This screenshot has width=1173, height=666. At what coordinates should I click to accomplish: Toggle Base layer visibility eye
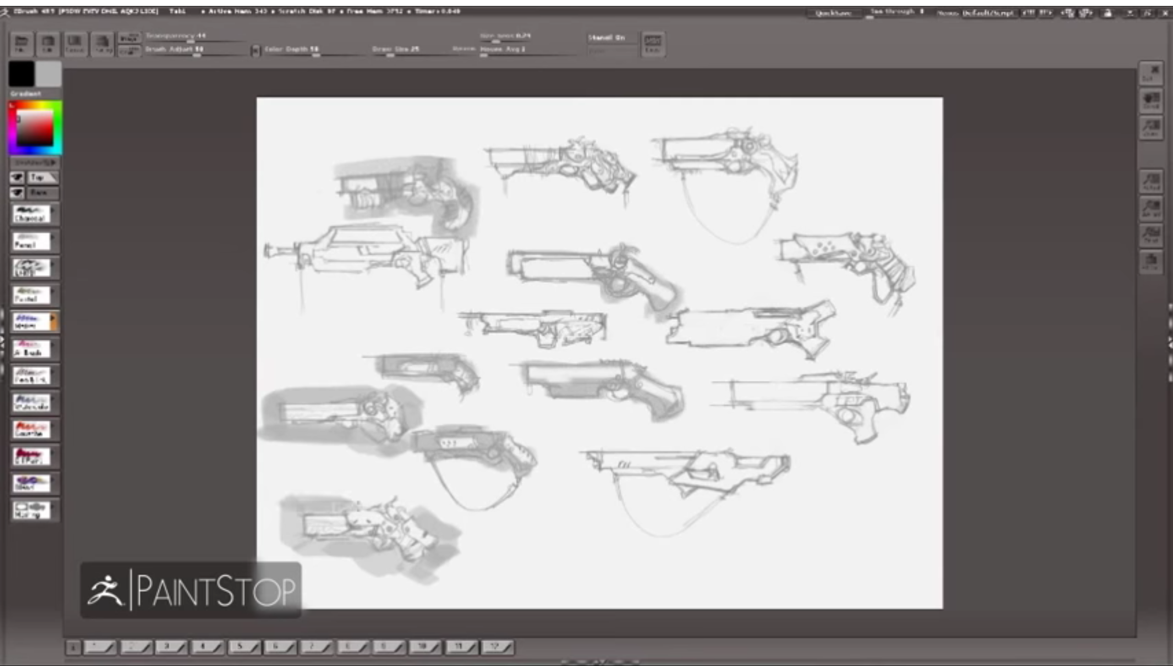click(x=17, y=193)
